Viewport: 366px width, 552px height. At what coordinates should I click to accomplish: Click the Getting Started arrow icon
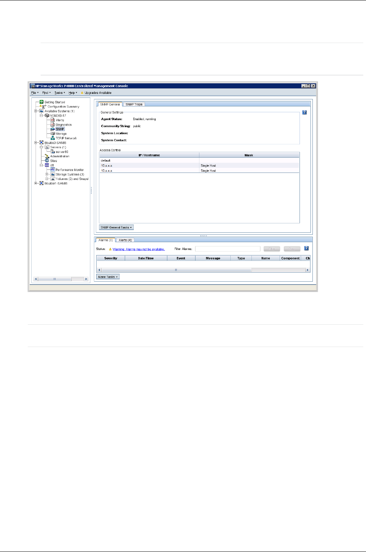pos(41,102)
